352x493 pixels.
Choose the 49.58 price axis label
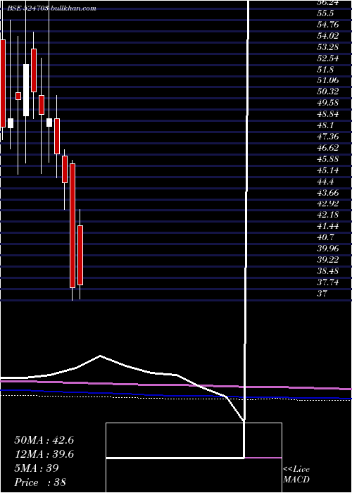pos(327,103)
